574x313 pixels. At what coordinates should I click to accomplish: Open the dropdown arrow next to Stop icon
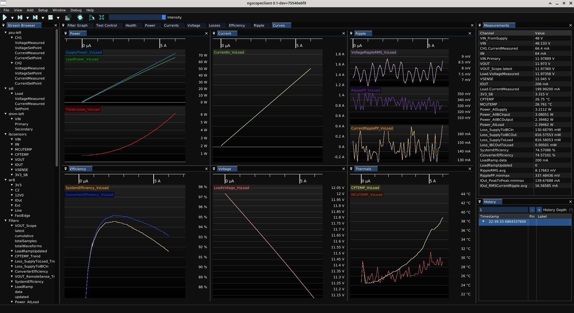58,18
